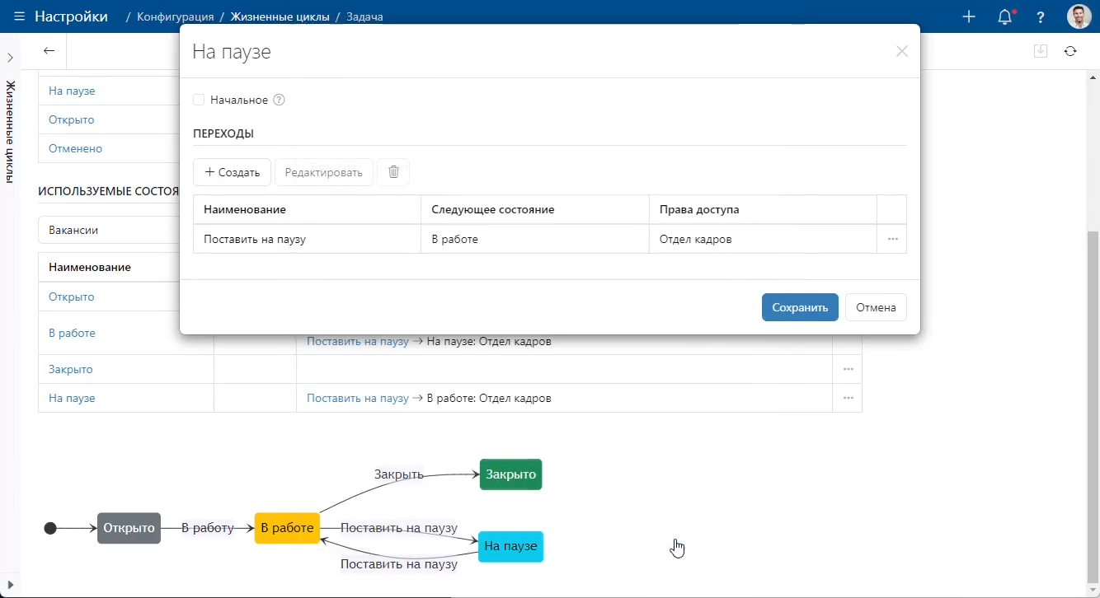Click the gray Открыто node in diagram

[x=129, y=528]
